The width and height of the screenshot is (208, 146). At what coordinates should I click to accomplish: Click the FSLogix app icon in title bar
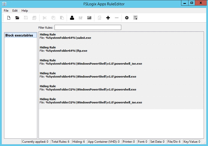(x=4, y=4)
